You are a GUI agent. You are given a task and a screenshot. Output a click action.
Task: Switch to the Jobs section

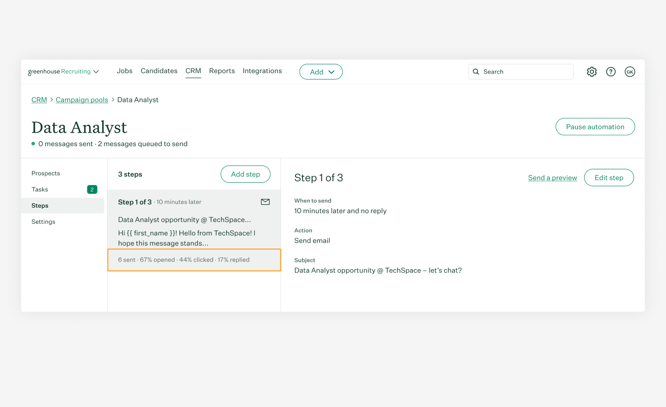click(x=124, y=71)
